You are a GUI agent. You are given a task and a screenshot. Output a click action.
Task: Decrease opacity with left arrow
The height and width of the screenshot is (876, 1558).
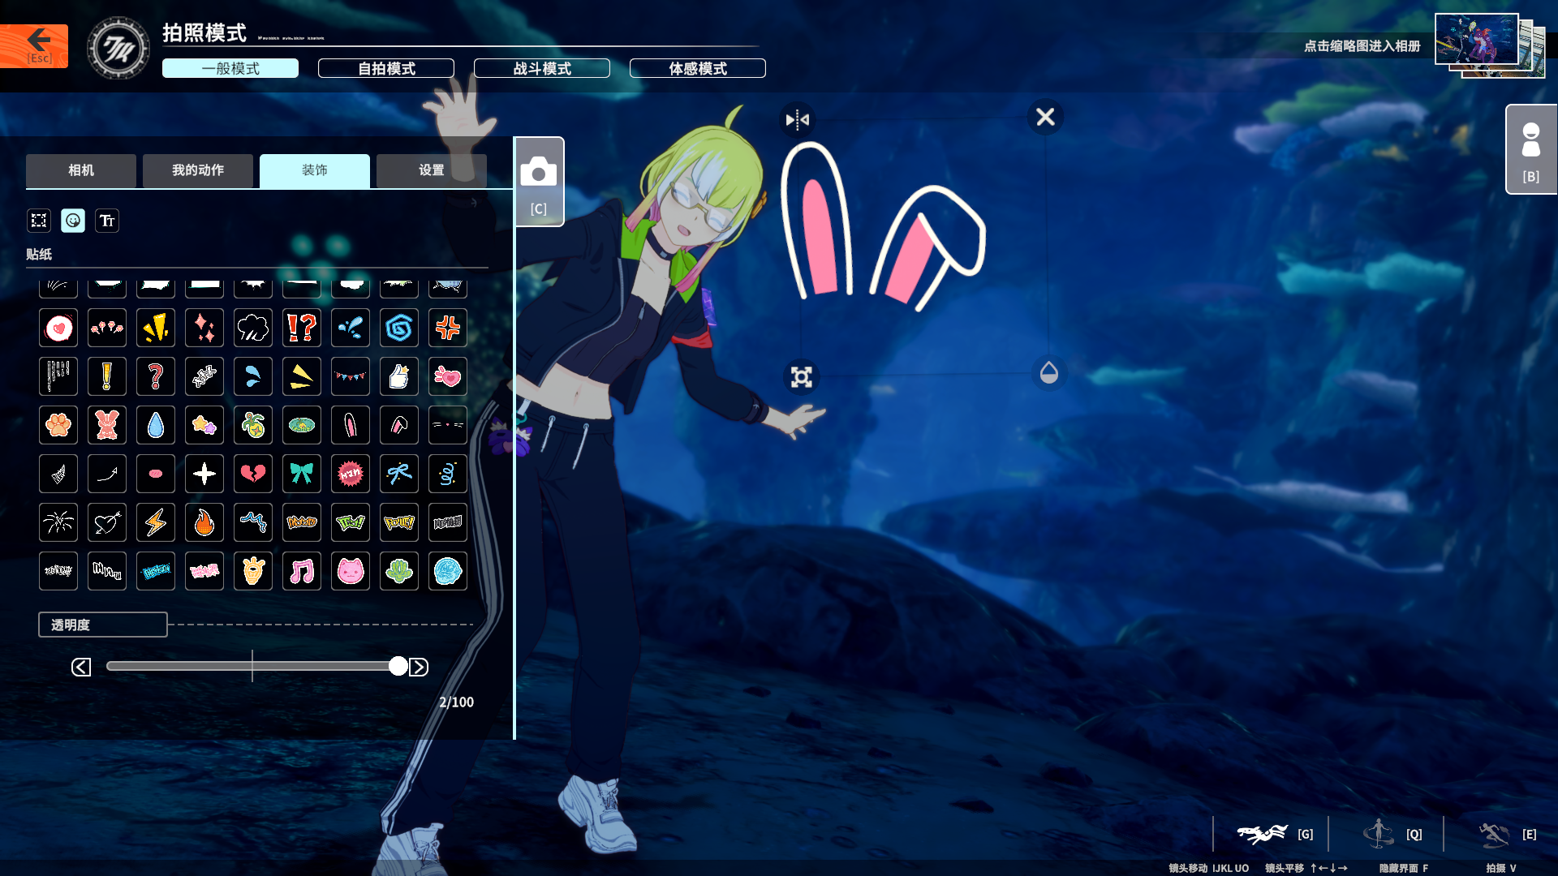pos(81,667)
